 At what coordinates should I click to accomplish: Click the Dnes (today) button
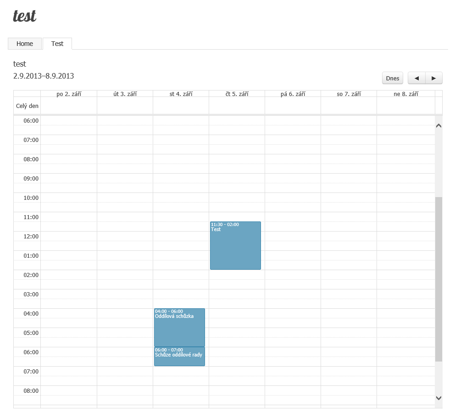[x=393, y=78]
